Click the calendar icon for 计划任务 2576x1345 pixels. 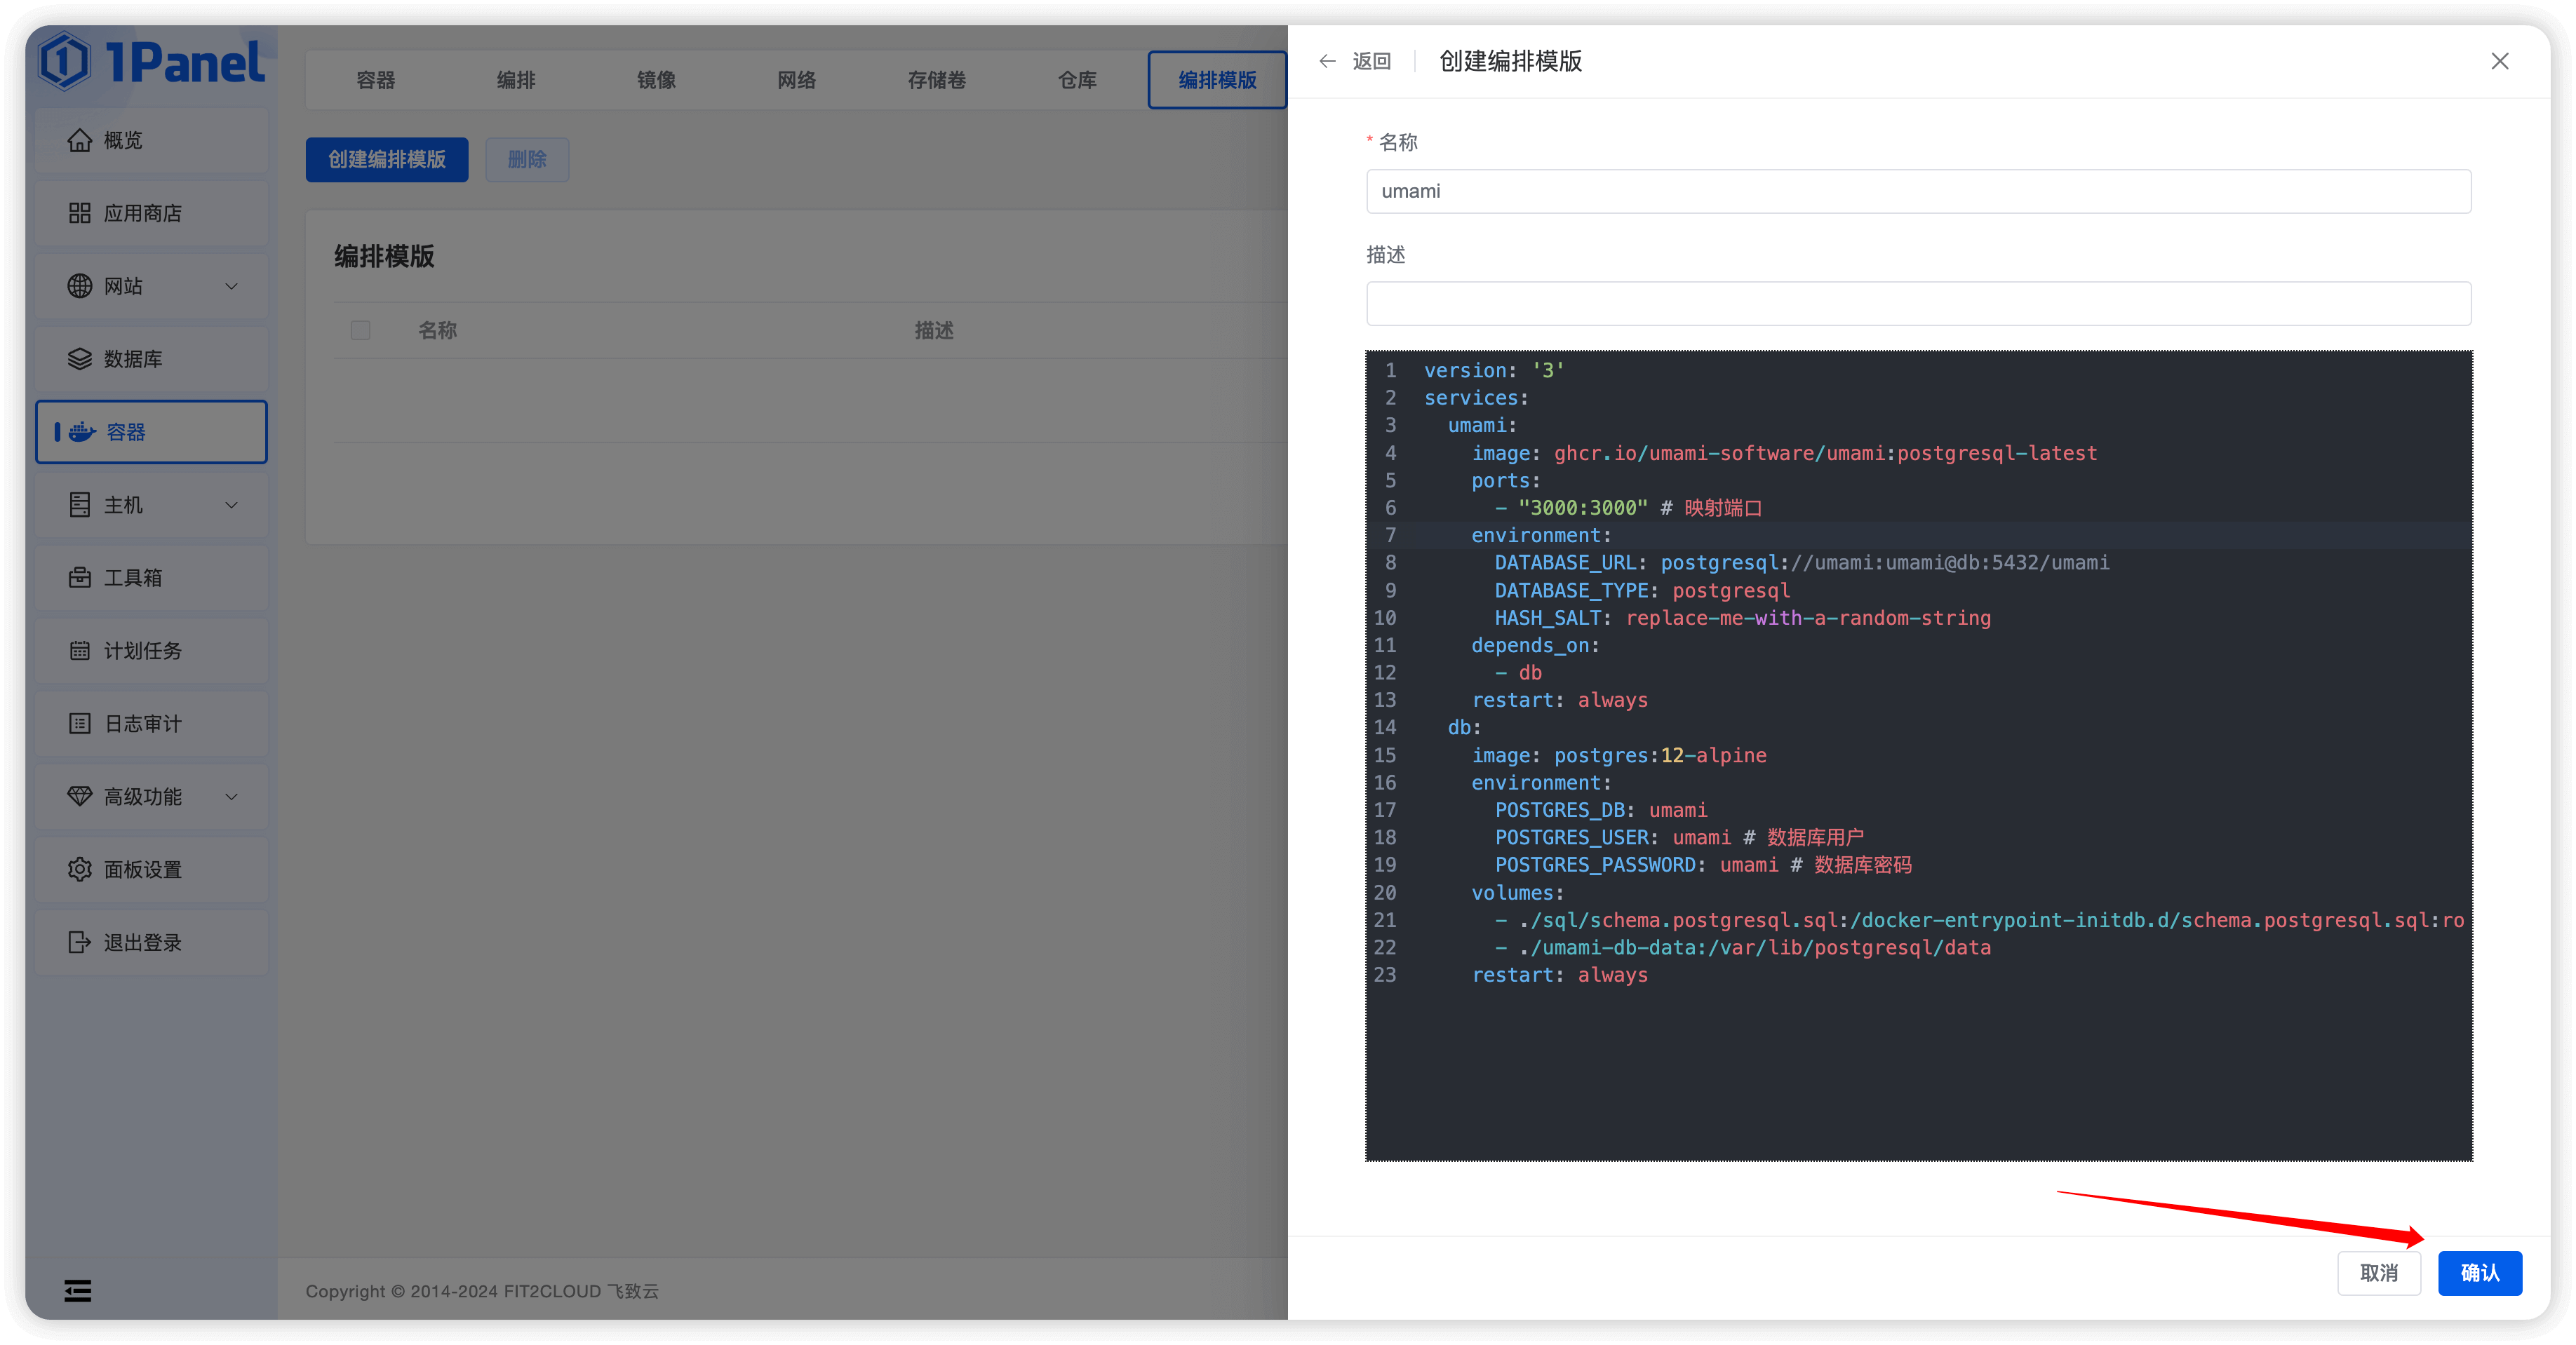click(80, 651)
